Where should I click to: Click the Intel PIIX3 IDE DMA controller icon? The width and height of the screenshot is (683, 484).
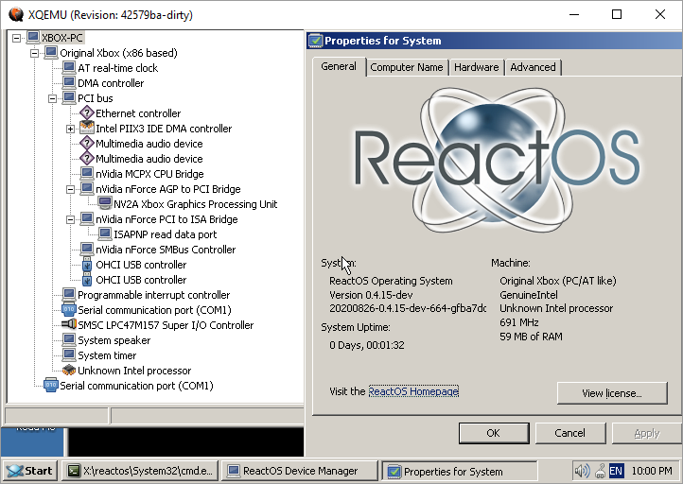pyautogui.click(x=87, y=128)
